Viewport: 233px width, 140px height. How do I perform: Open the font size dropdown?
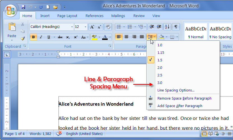(85, 27)
